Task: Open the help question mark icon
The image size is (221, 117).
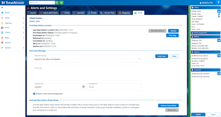Action: [x=218, y=2]
